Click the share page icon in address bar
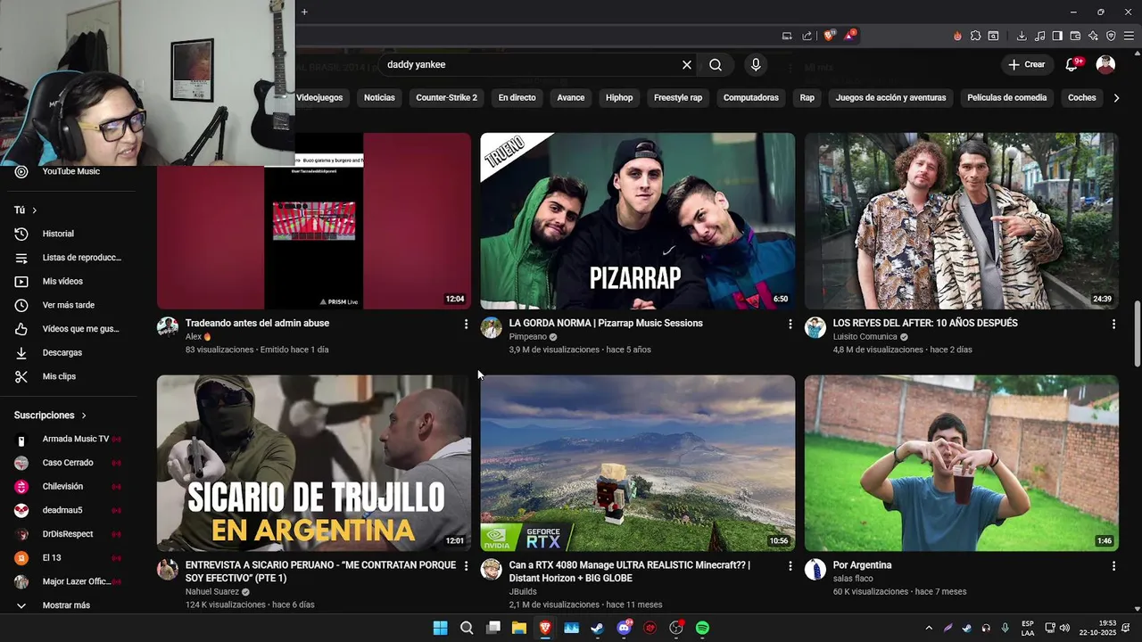 coord(807,36)
